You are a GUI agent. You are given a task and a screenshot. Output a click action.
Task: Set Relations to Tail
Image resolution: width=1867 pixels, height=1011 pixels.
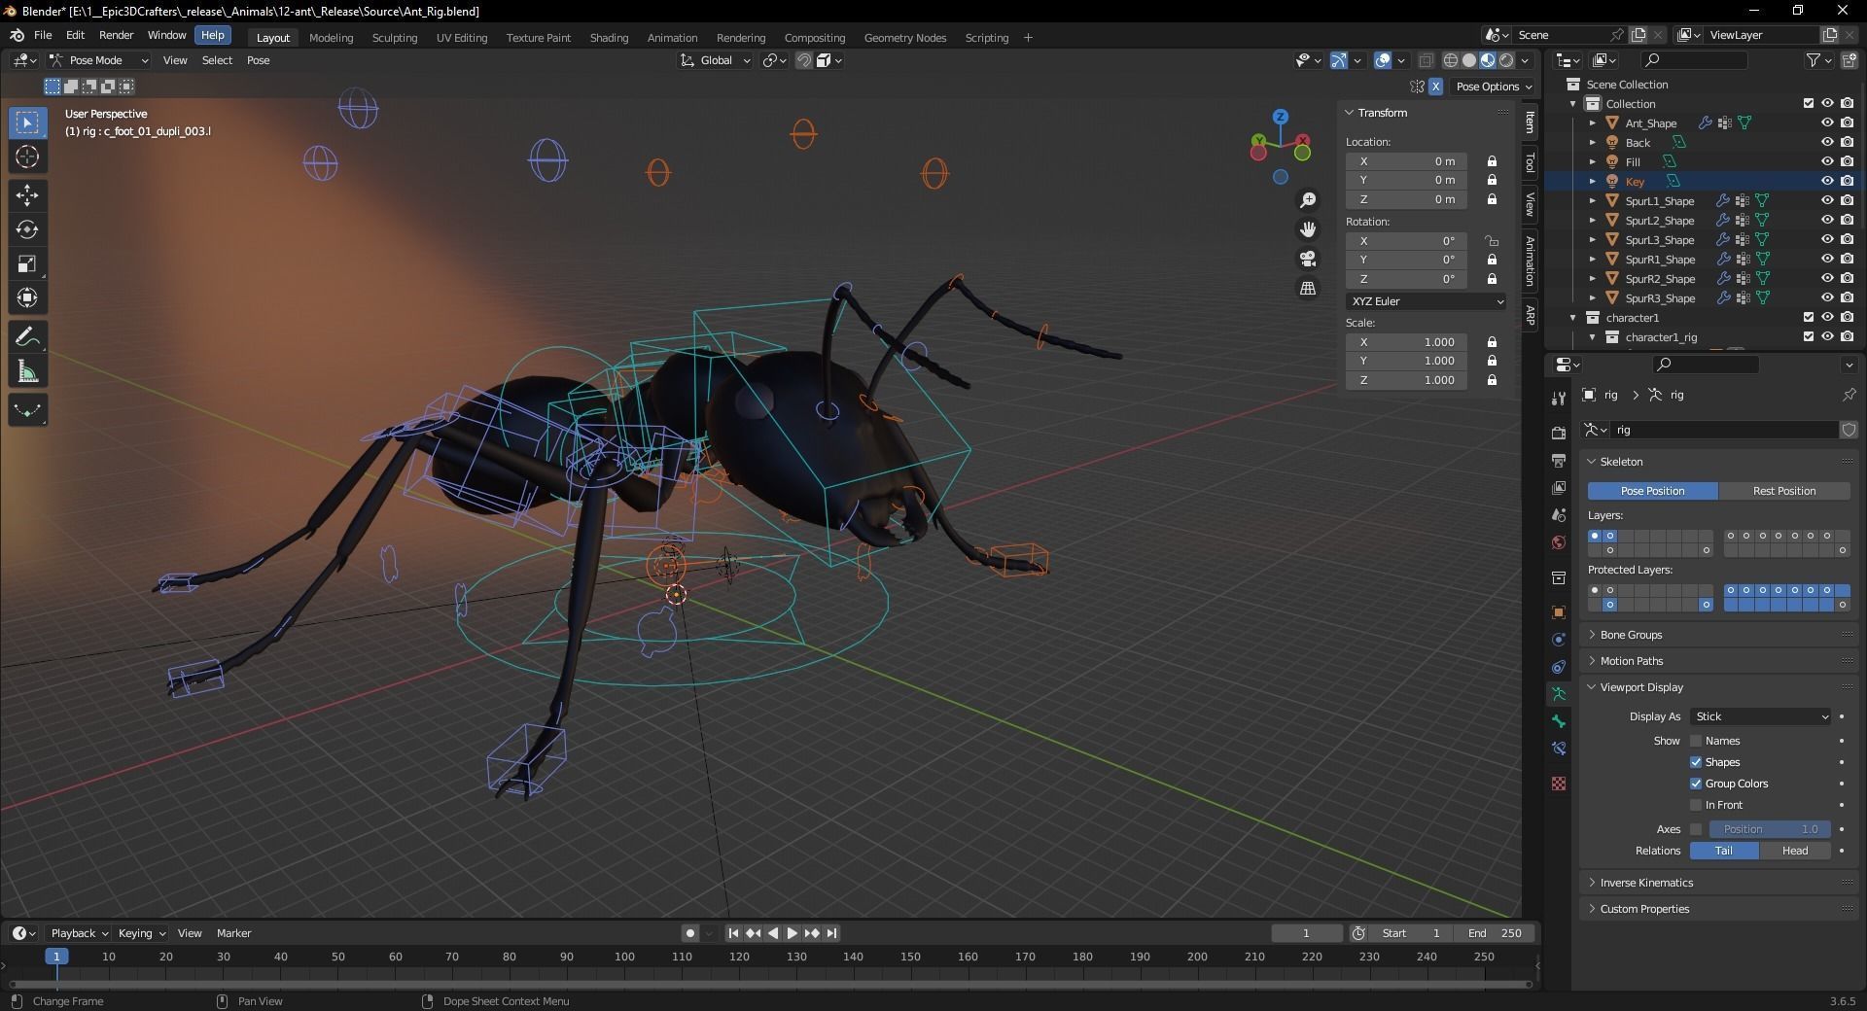1724,851
